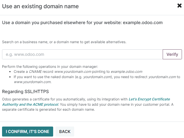Close the existing domain name dialog

tap(179, 6)
